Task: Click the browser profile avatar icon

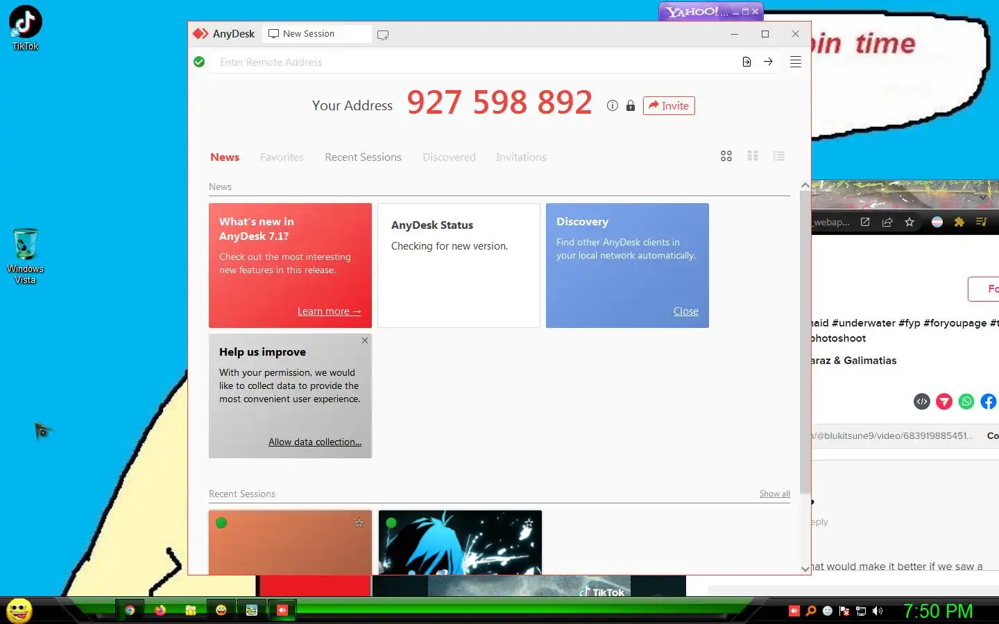Action: (937, 222)
